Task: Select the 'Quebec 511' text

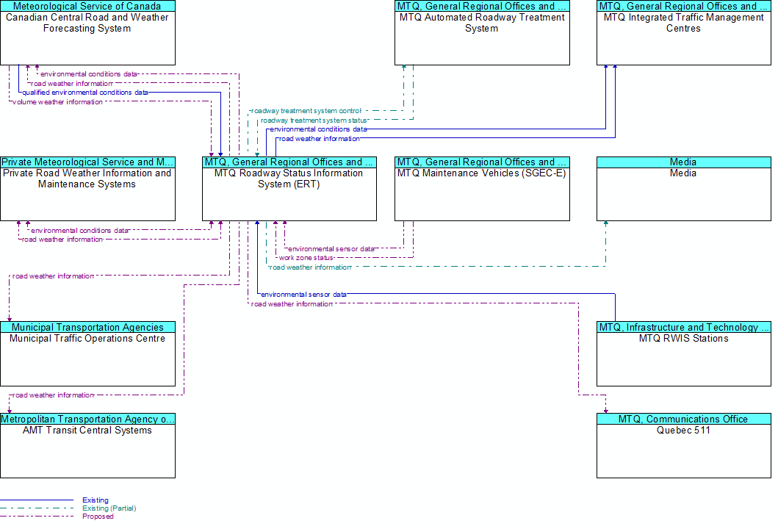Action: point(684,431)
